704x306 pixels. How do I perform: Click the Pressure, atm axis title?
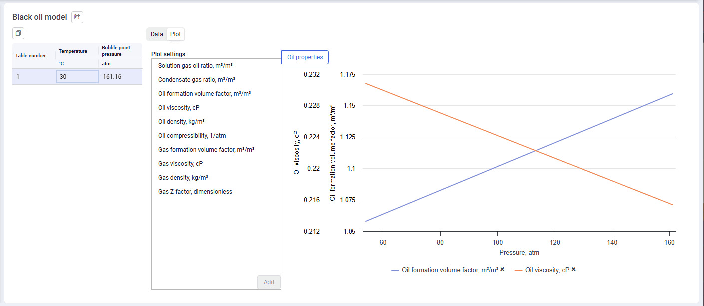[x=519, y=253]
